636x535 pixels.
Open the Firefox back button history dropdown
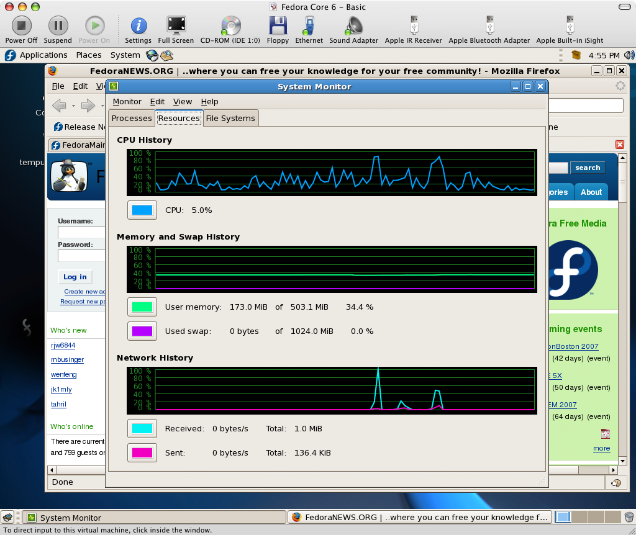click(x=73, y=106)
